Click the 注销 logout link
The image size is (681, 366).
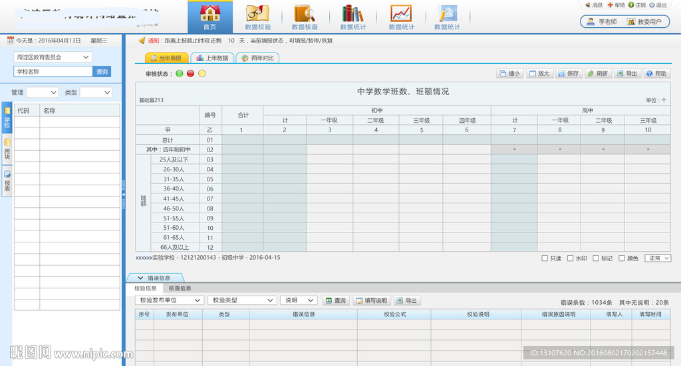tap(637, 5)
